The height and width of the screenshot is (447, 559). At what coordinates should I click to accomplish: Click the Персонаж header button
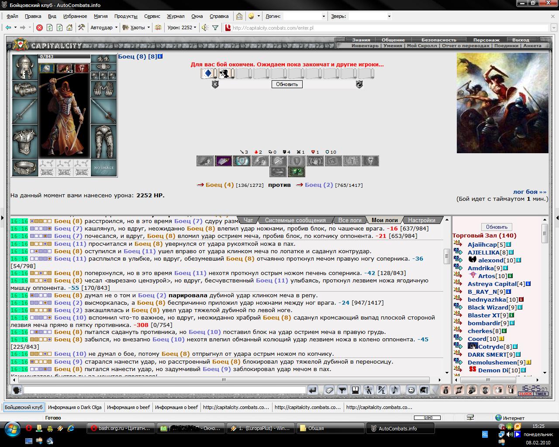486,40
